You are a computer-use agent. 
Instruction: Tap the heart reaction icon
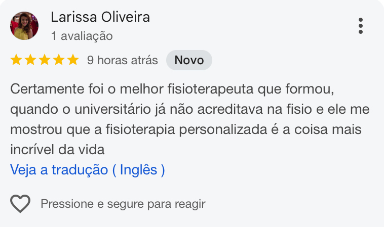coord(21,204)
